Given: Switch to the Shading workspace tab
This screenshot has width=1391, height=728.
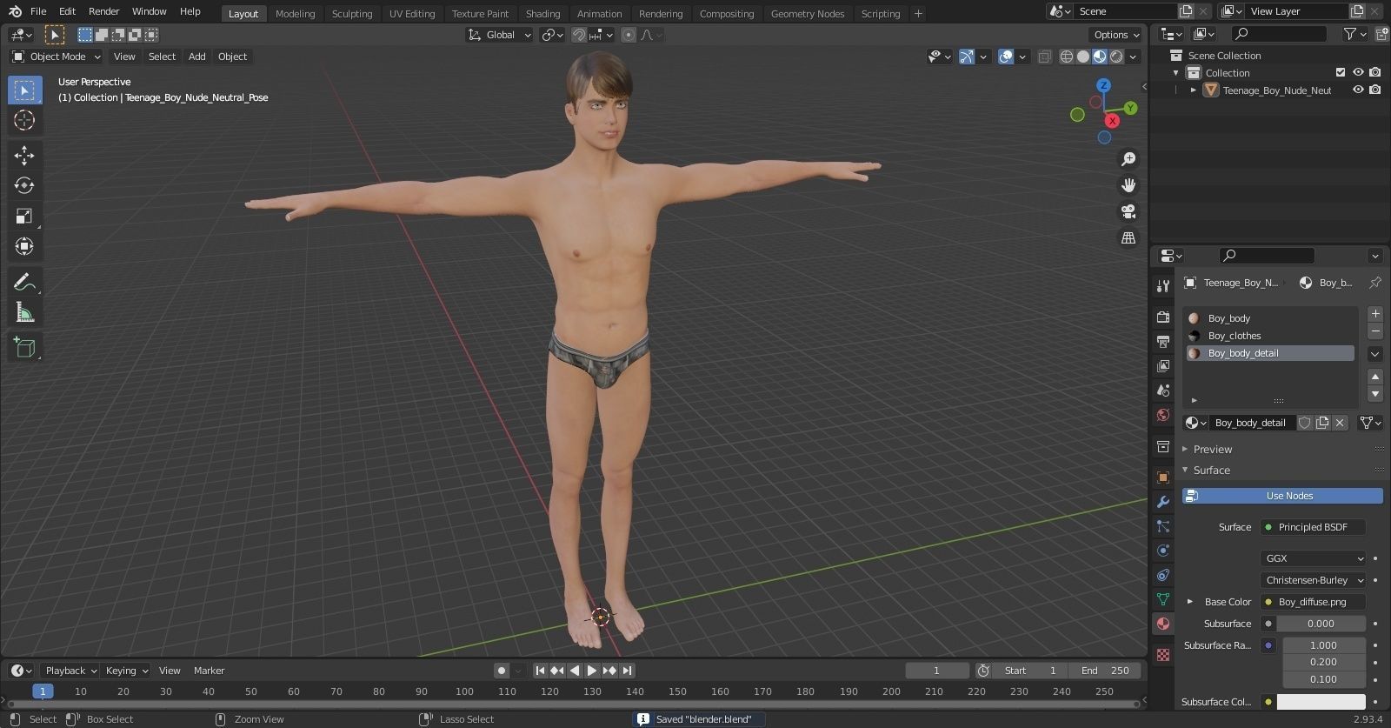Looking at the screenshot, I should coord(542,14).
